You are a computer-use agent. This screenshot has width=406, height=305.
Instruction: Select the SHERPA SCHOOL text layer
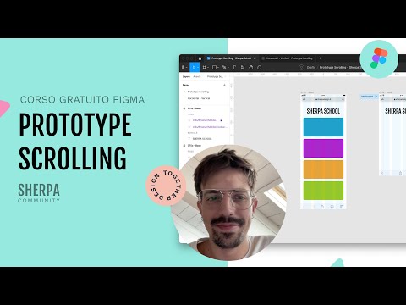pos(202,139)
